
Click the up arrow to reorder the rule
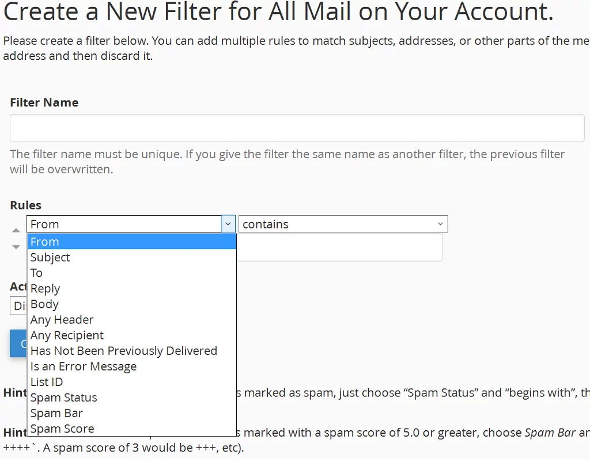(x=15, y=229)
